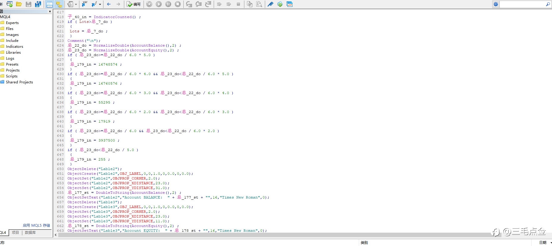The width and height of the screenshot is (552, 246).
Task: Create a new project from toolbar
Action: click(x=10, y=4)
